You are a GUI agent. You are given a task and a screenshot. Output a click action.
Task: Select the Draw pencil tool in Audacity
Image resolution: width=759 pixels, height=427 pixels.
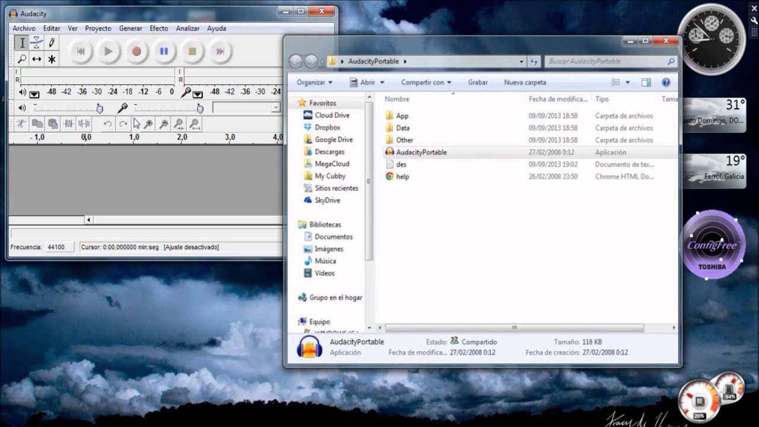point(52,43)
